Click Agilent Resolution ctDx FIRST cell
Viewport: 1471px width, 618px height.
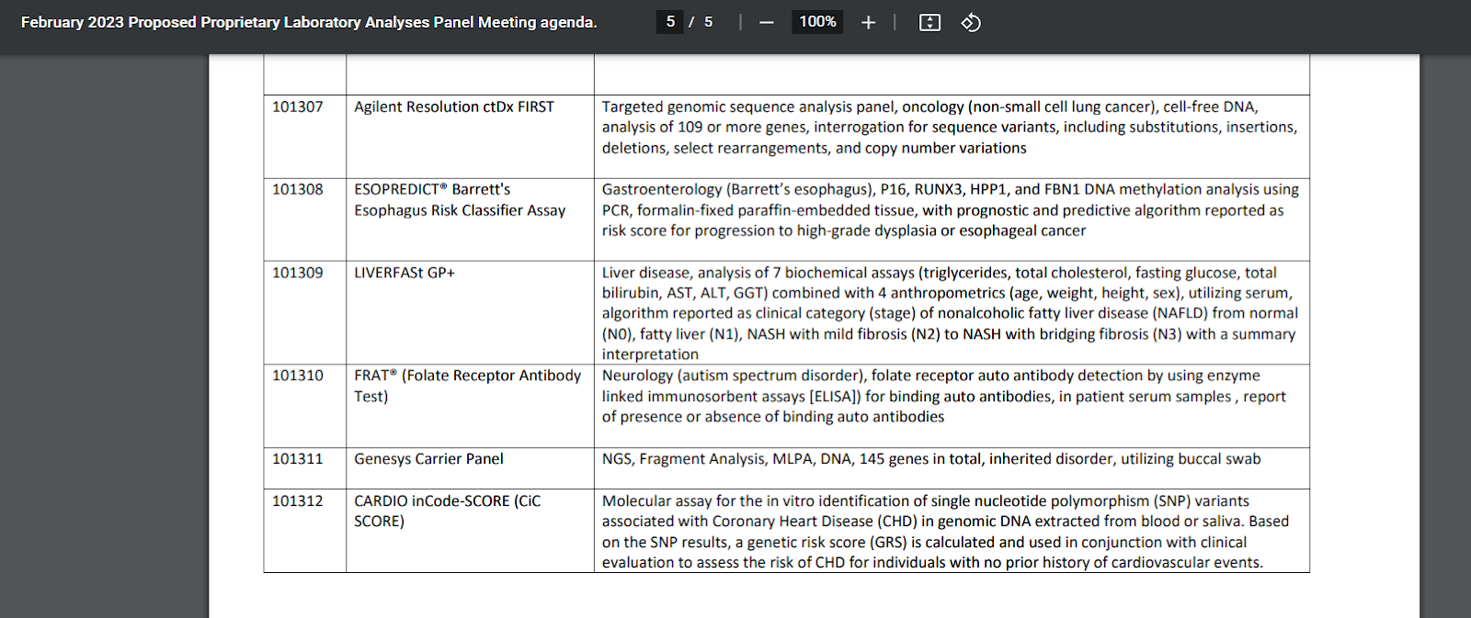(470, 137)
